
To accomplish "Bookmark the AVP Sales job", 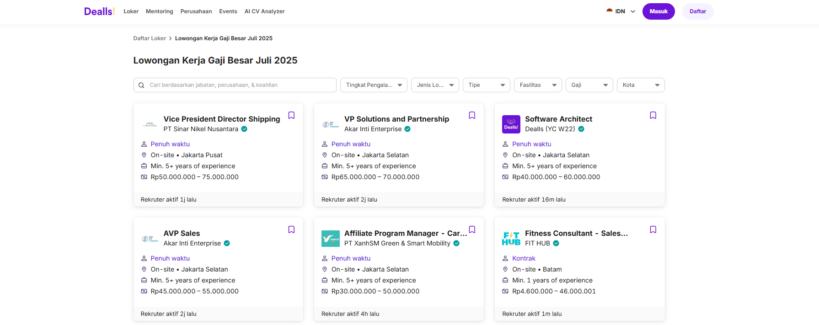I will [x=291, y=229].
